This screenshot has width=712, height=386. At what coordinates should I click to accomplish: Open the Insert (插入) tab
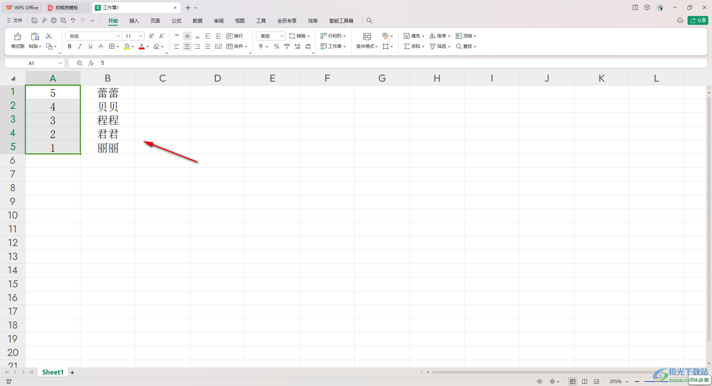point(134,21)
